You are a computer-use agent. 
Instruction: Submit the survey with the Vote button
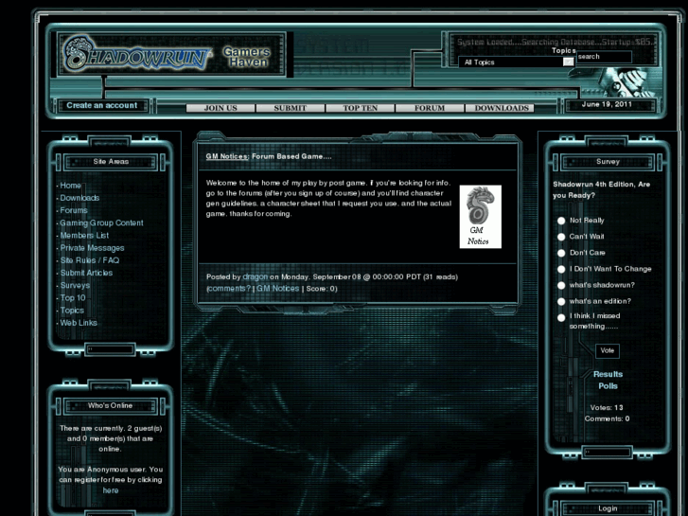tap(608, 350)
